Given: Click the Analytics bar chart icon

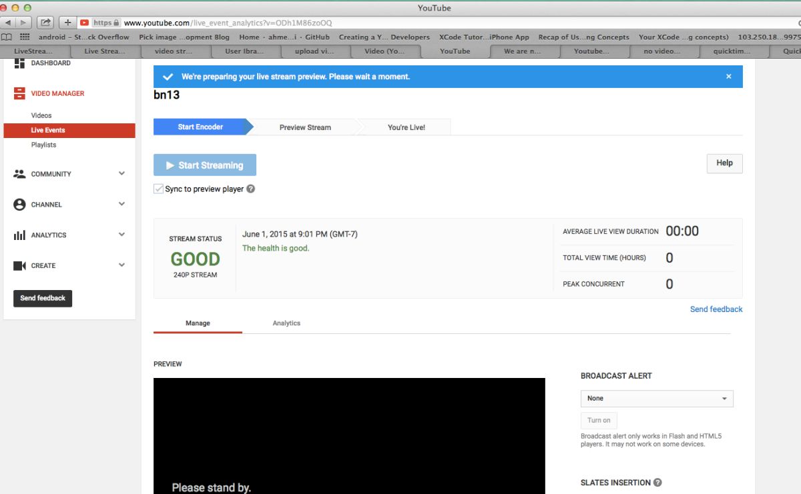Looking at the screenshot, I should pyautogui.click(x=19, y=235).
